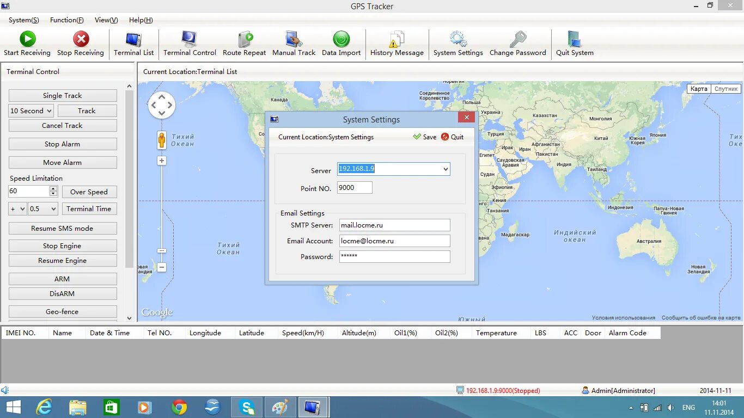
Task: Open Data Import radar icon
Action: coord(341,39)
